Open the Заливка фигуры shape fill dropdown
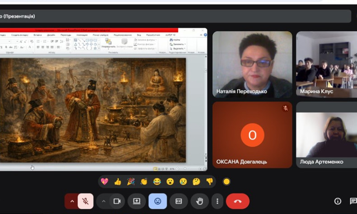The image size is (357, 214). point(145,40)
